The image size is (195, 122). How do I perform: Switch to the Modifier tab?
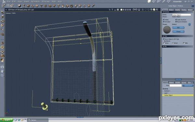pos(177,10)
